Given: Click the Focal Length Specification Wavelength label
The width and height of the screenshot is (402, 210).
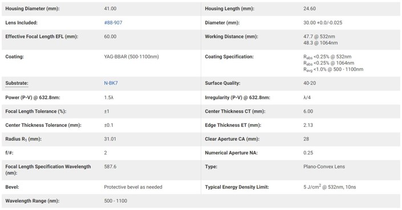Looking at the screenshot, I should (x=48, y=170).
